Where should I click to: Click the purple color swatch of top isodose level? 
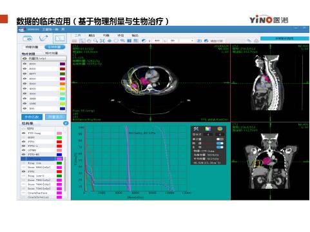63,64
